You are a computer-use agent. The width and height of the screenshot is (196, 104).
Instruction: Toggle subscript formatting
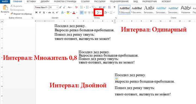coord(53,12)
